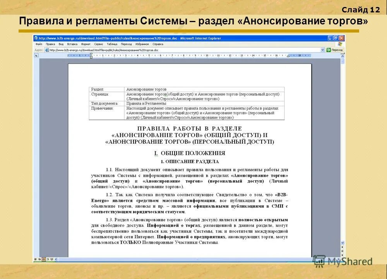Select the Web Layout view icon
The width and height of the screenshot is (387, 279).
39,259
